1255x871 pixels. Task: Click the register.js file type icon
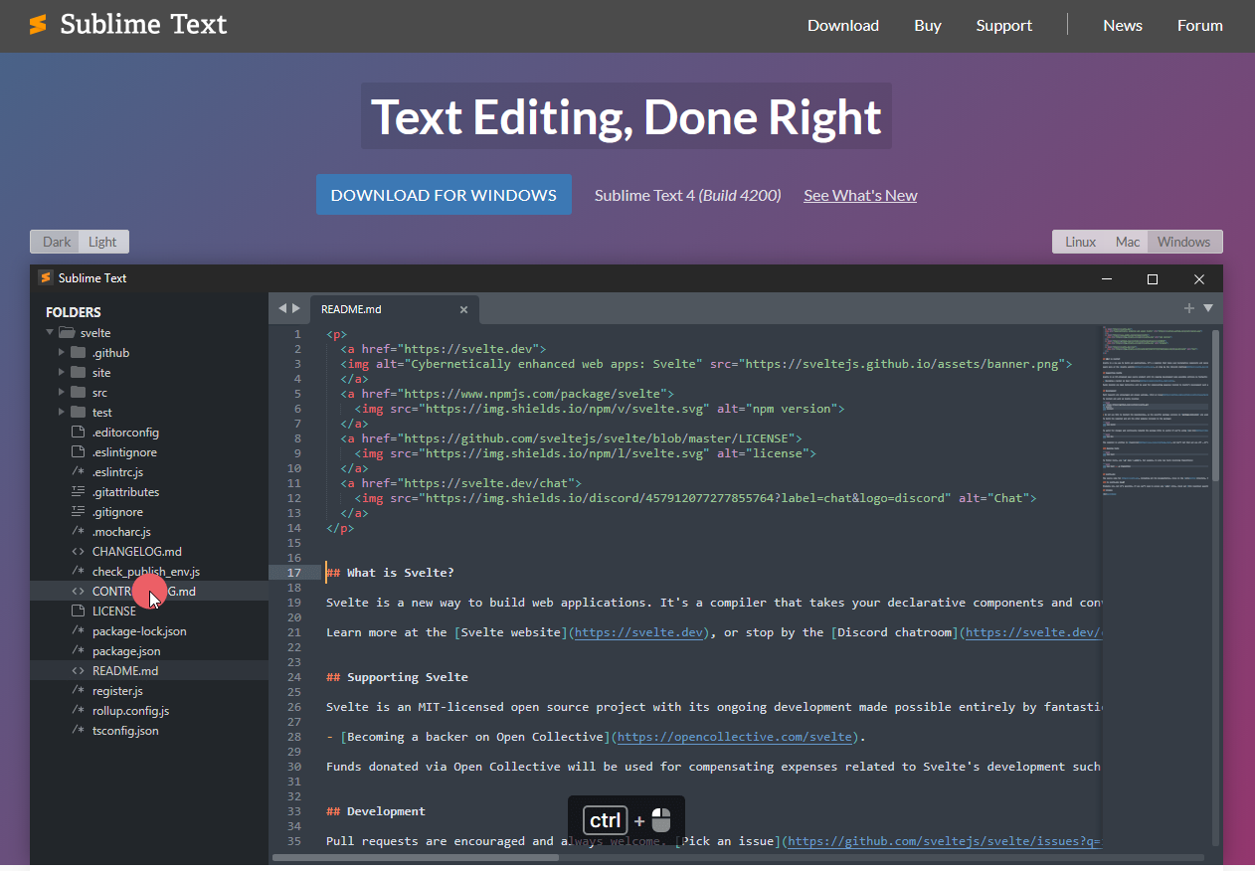79,690
